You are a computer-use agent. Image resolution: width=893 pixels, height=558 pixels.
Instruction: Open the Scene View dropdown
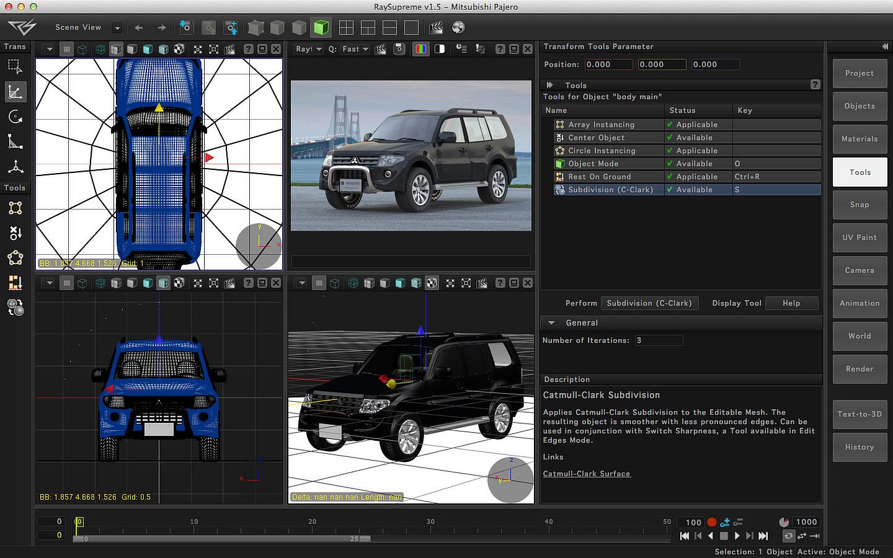click(x=117, y=27)
